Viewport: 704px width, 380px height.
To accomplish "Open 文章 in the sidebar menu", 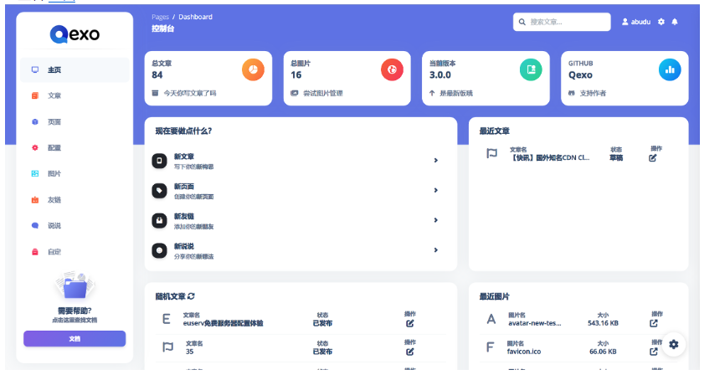I will (x=54, y=95).
